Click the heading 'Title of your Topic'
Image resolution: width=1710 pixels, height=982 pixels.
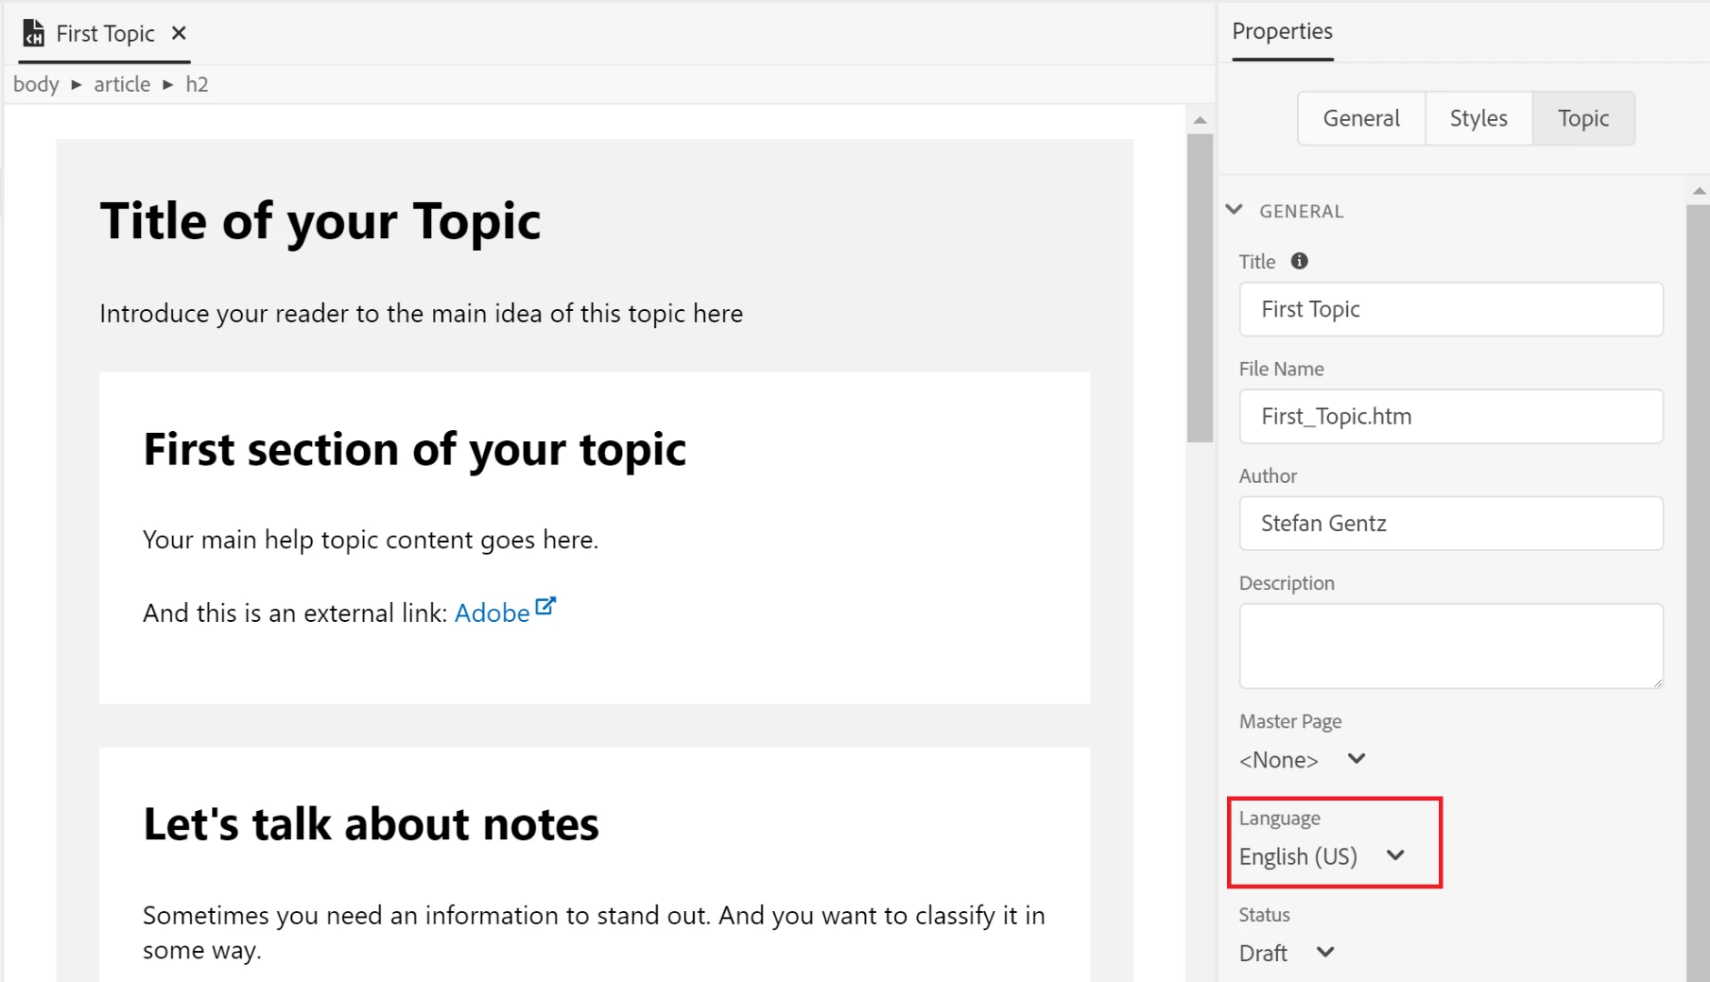click(x=320, y=221)
